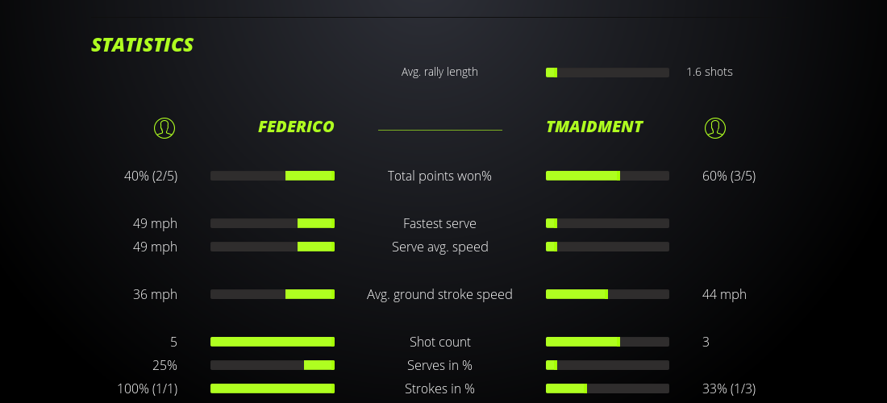
Task: Click Federico's Serves in % bar
Action: [x=273, y=365]
